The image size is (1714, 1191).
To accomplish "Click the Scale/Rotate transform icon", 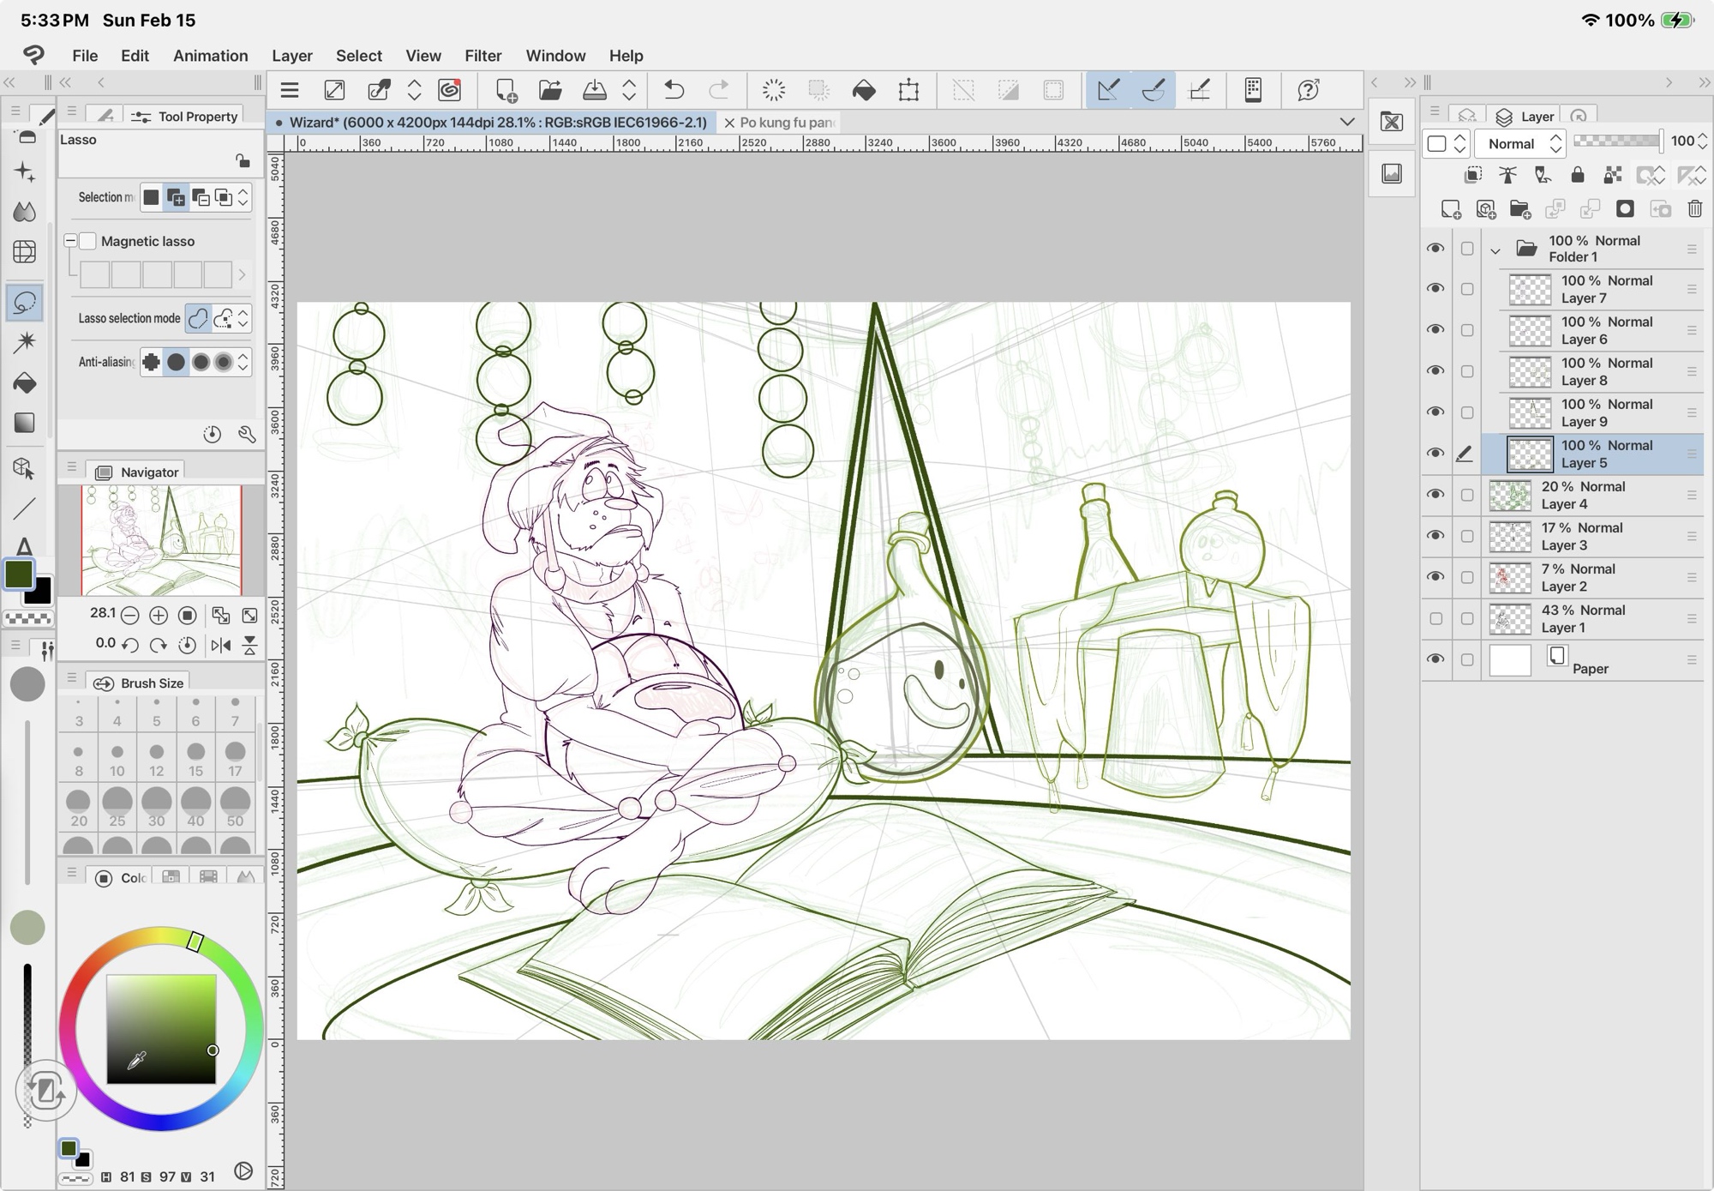I will pyautogui.click(x=908, y=90).
